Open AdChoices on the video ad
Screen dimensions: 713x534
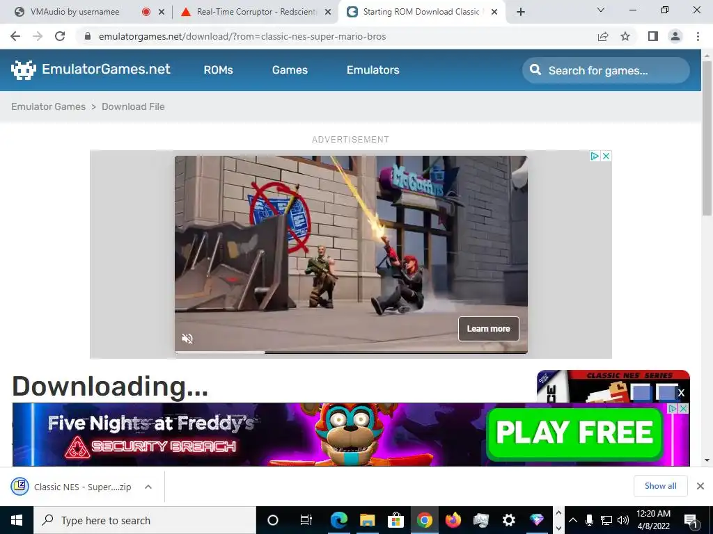click(x=594, y=156)
